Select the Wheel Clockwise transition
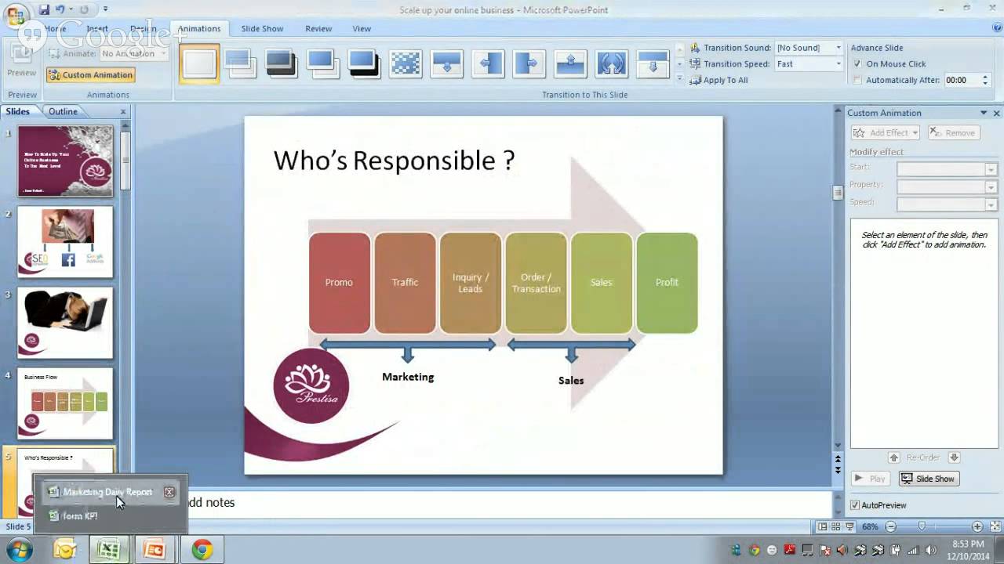1004x564 pixels. tap(612, 63)
